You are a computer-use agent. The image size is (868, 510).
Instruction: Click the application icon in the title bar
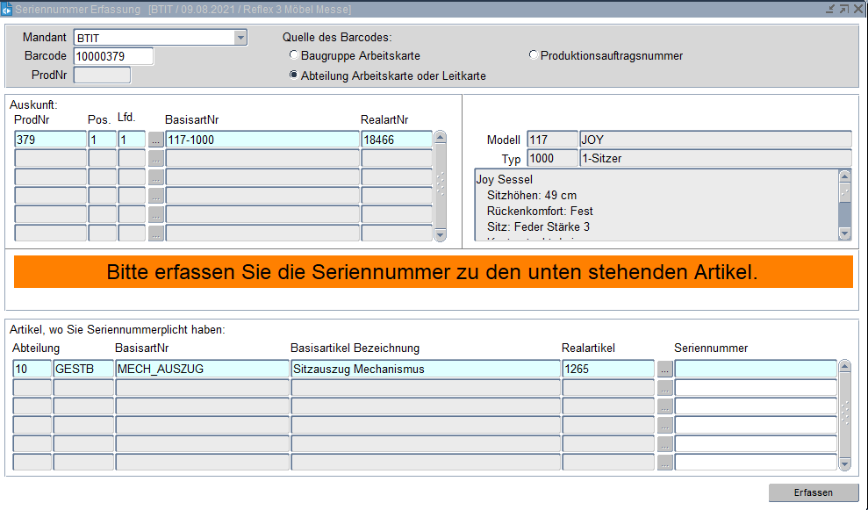pyautogui.click(x=7, y=9)
